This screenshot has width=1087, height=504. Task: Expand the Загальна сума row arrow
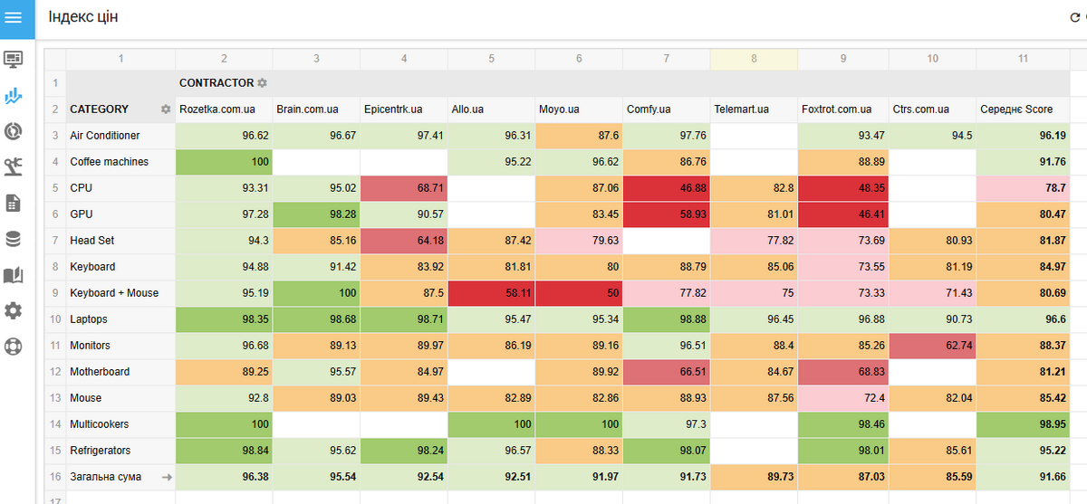click(166, 477)
